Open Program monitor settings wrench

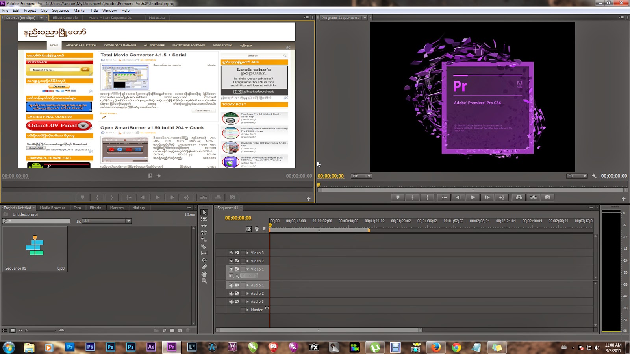pyautogui.click(x=594, y=176)
